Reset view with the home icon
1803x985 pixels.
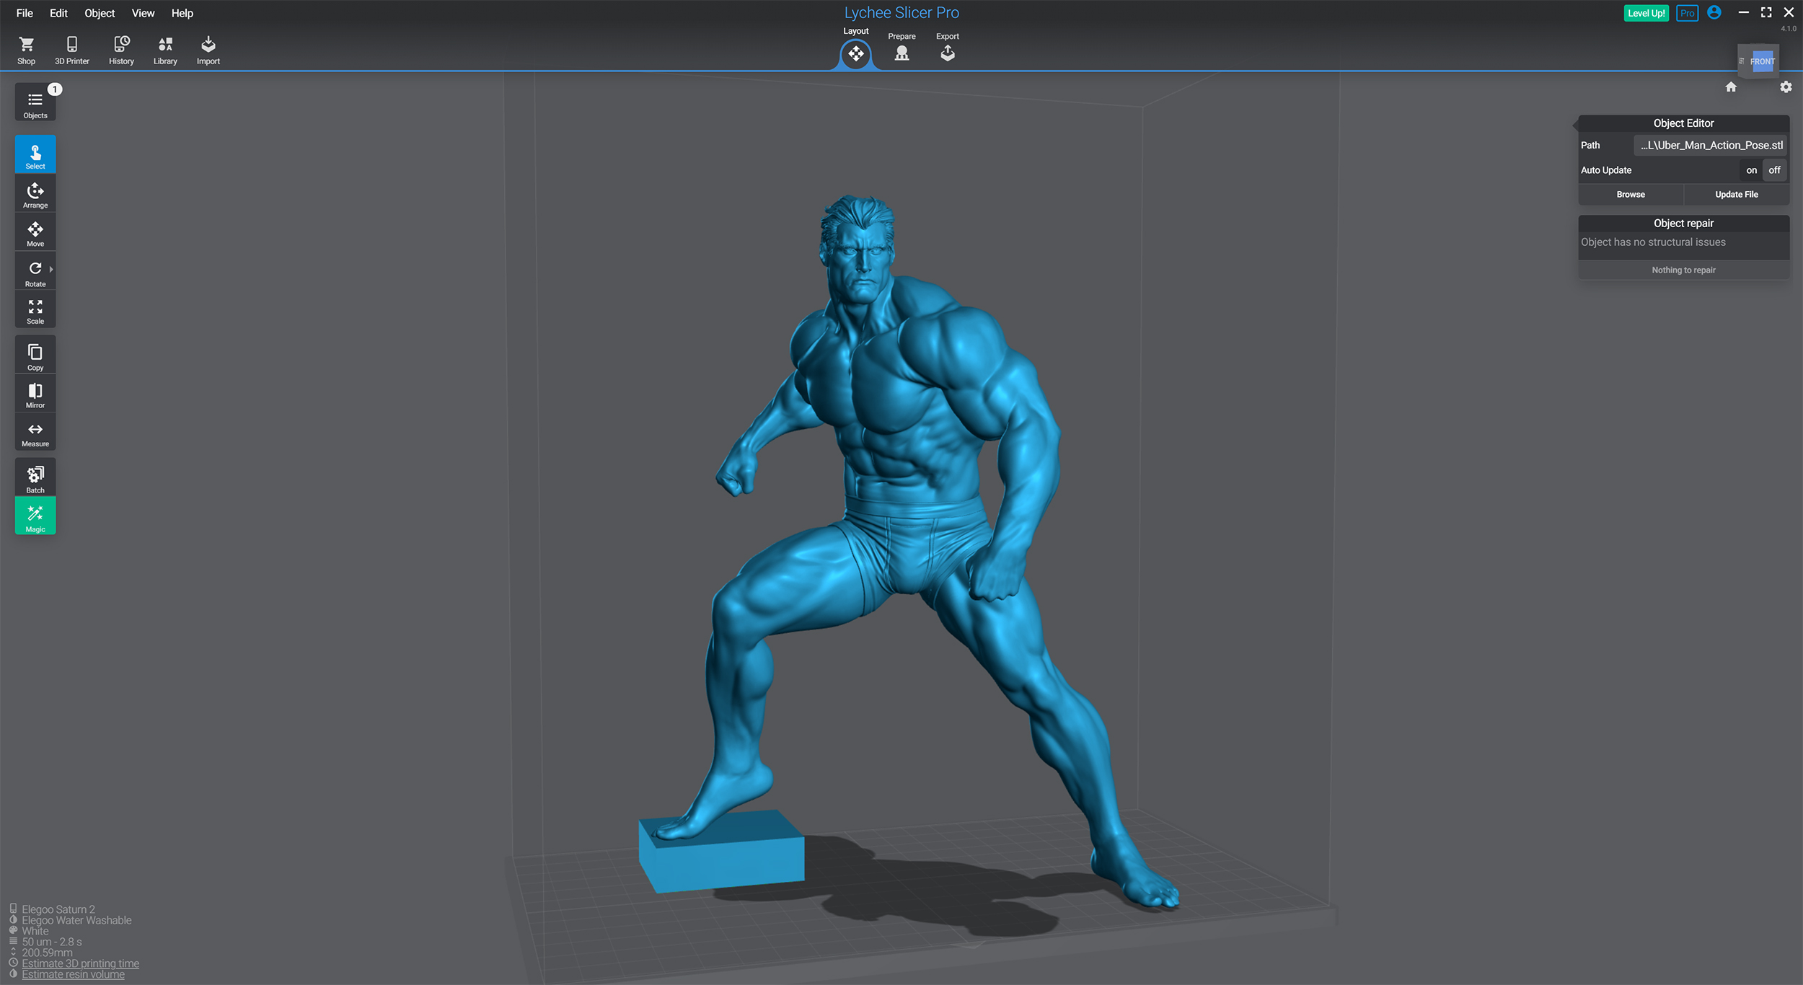(x=1731, y=87)
